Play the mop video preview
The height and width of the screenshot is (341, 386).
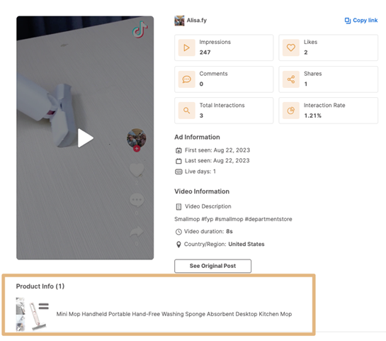pos(86,138)
